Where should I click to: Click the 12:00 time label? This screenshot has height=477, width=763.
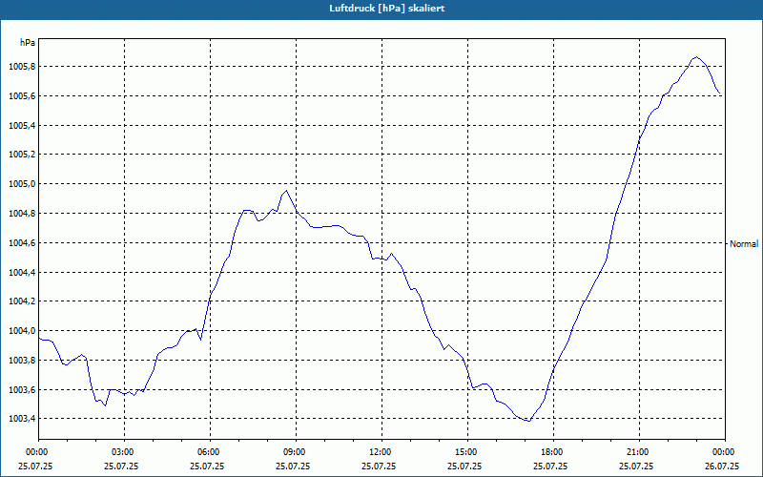point(382,452)
